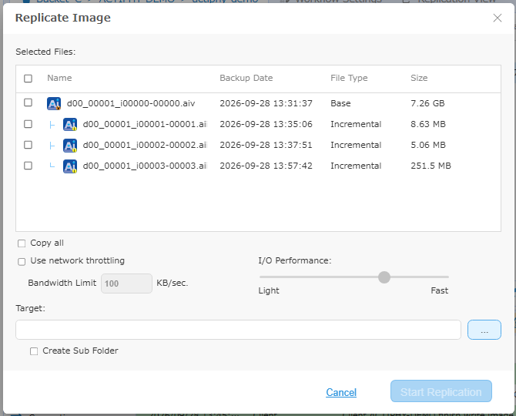Enable Create Sub Folder checkbox
Screen dimensions: 516x416
(x=34, y=351)
